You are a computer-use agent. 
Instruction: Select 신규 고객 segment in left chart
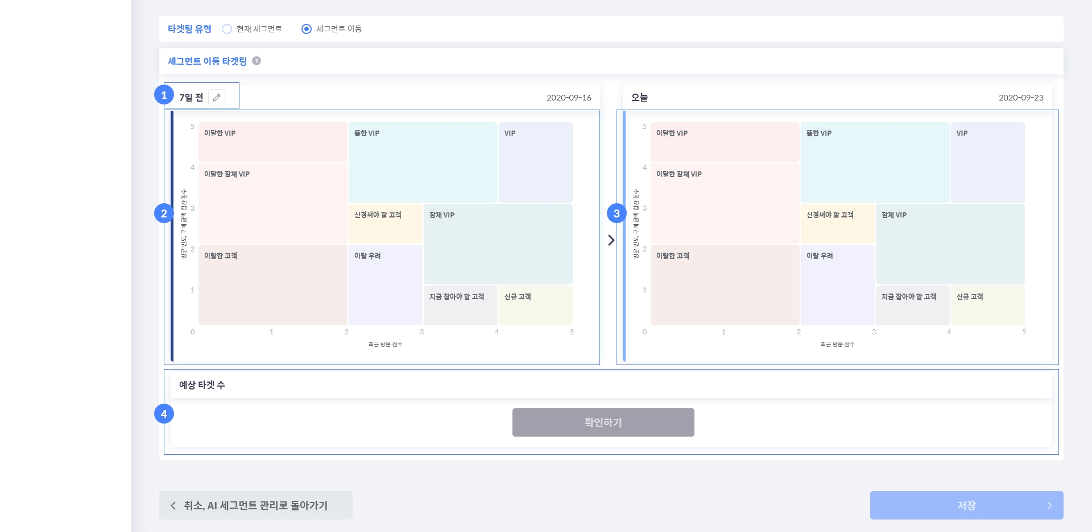(535, 305)
